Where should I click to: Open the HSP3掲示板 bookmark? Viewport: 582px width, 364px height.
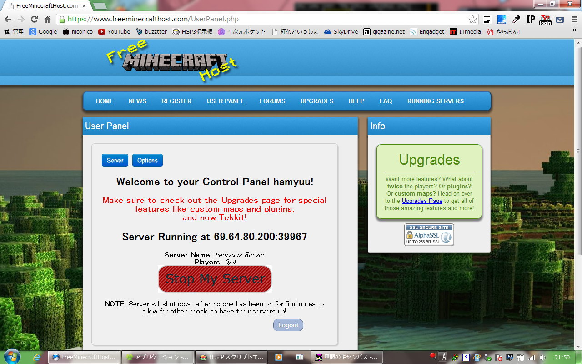192,32
